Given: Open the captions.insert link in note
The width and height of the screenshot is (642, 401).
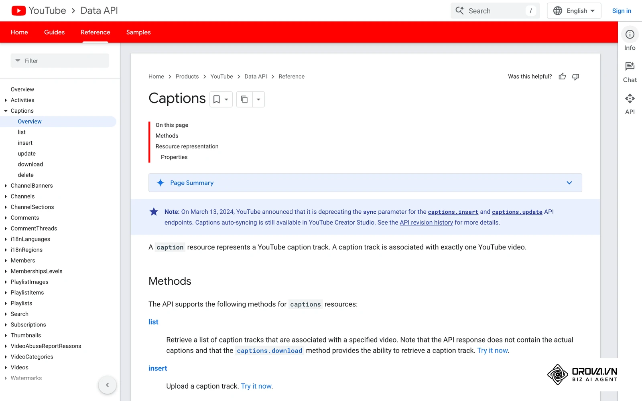Looking at the screenshot, I should click(x=453, y=212).
